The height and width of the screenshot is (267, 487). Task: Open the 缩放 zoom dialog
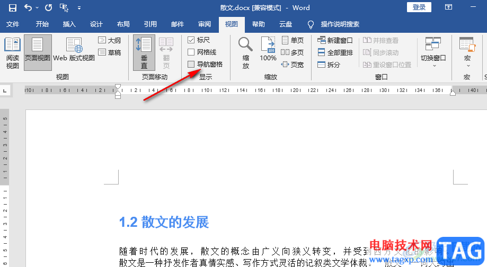pos(246,53)
